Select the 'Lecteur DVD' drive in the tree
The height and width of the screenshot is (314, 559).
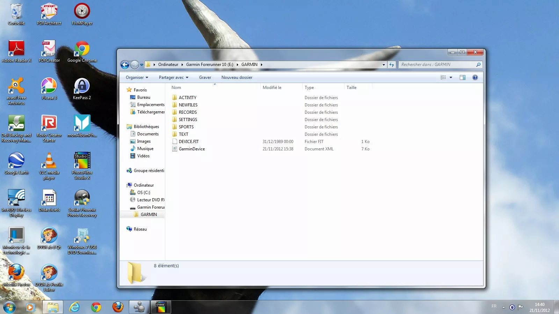[151, 200]
